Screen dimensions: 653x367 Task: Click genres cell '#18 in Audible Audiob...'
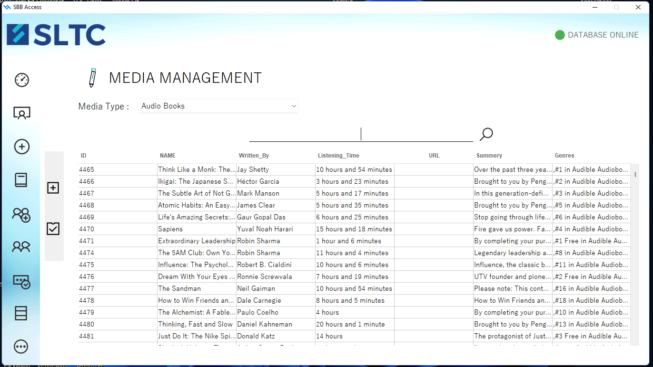point(592,300)
